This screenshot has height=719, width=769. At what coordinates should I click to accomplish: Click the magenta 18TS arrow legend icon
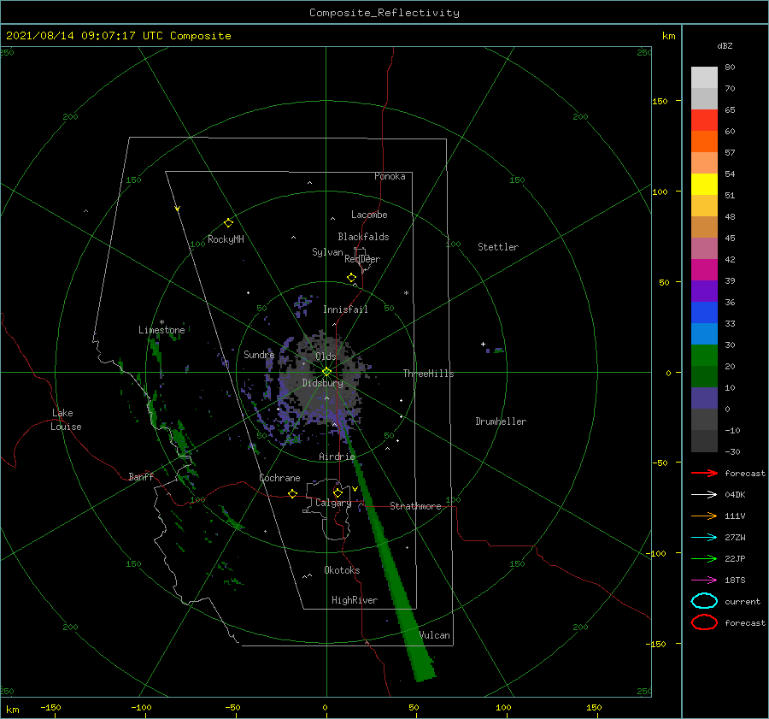[x=704, y=580]
